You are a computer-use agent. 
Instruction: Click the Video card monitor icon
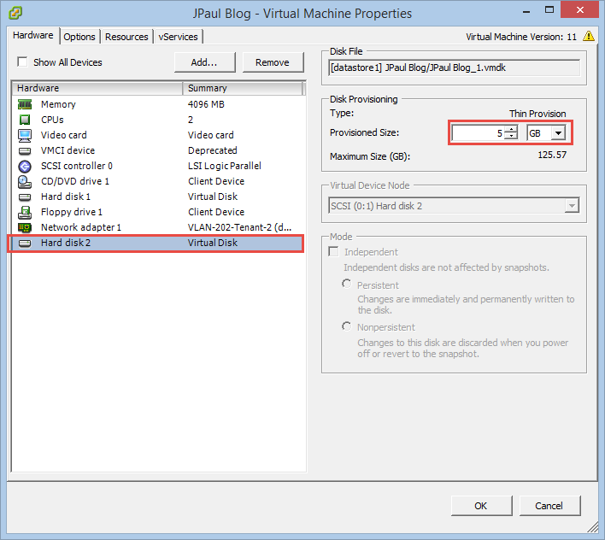click(x=25, y=135)
